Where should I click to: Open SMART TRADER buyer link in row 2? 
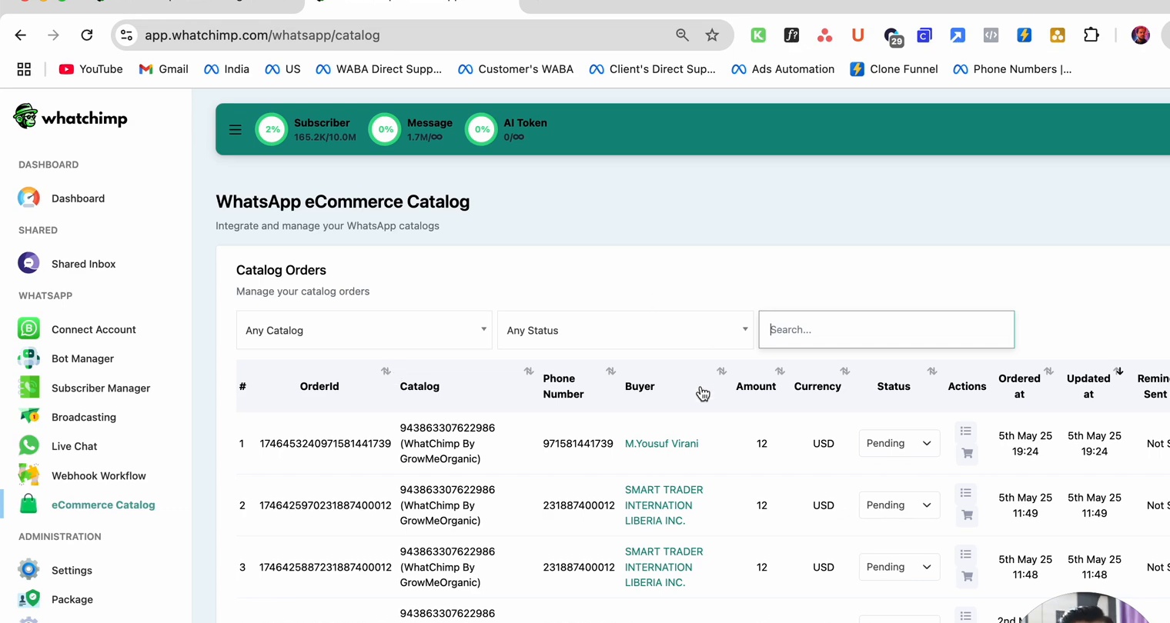664,505
